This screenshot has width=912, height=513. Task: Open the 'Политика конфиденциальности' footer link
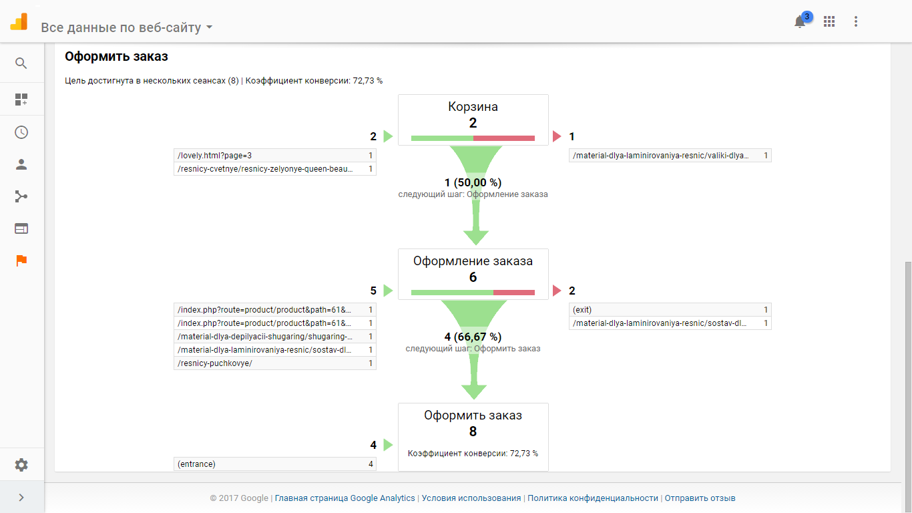pos(593,498)
